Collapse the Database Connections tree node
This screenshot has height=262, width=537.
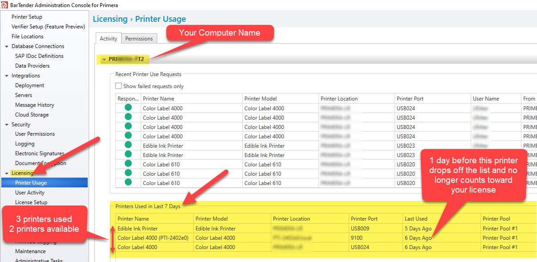(x=7, y=46)
